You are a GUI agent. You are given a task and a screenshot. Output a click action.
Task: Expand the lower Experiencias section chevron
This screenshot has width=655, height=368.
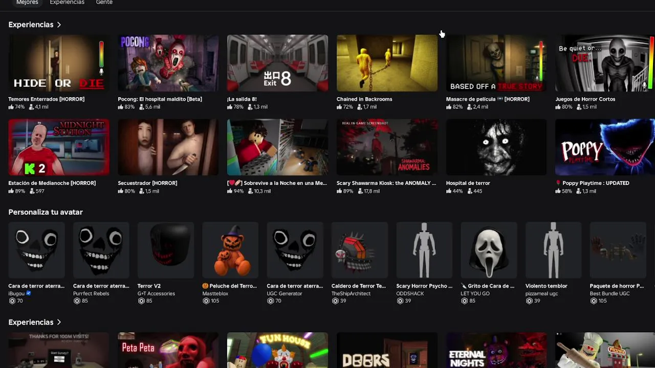point(59,322)
